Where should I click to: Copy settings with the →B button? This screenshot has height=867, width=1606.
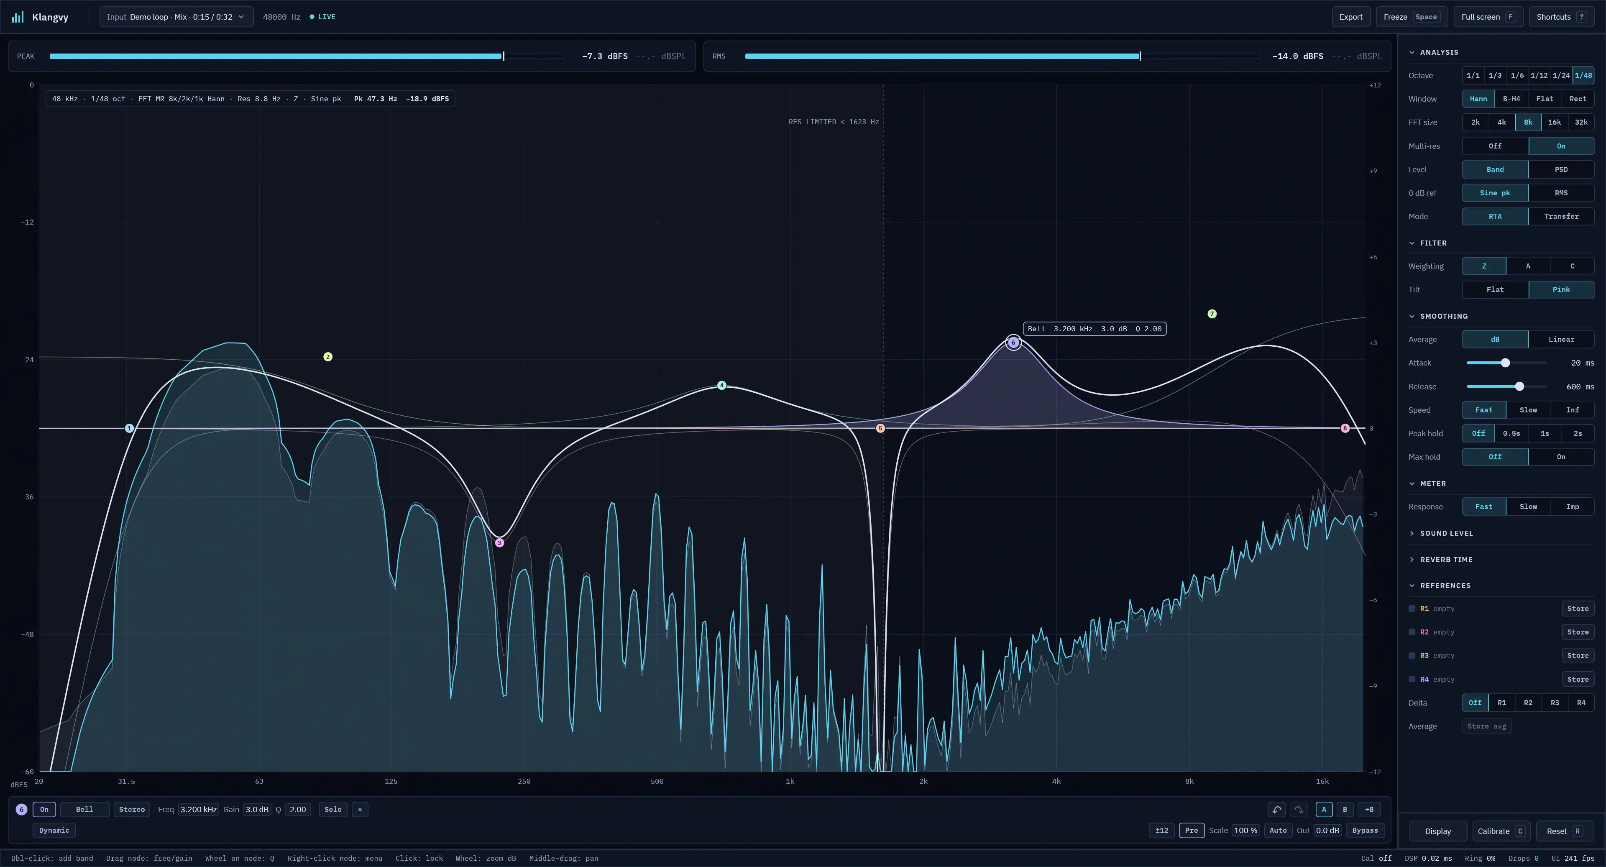[1369, 810]
